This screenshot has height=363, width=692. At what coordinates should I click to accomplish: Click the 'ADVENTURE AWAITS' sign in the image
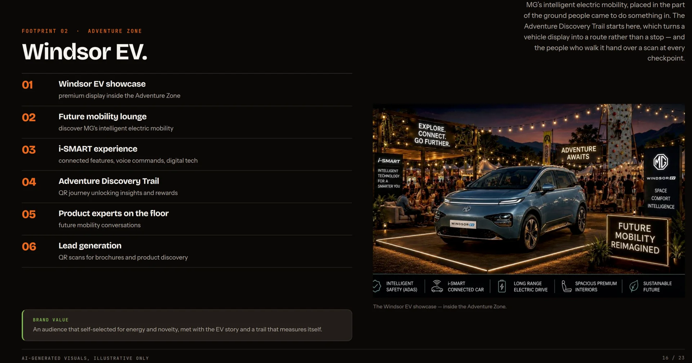click(578, 153)
